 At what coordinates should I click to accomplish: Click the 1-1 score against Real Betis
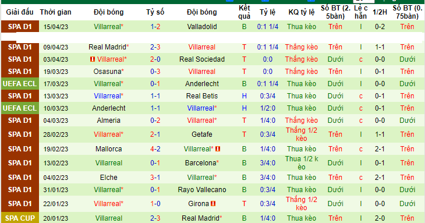tap(155, 96)
